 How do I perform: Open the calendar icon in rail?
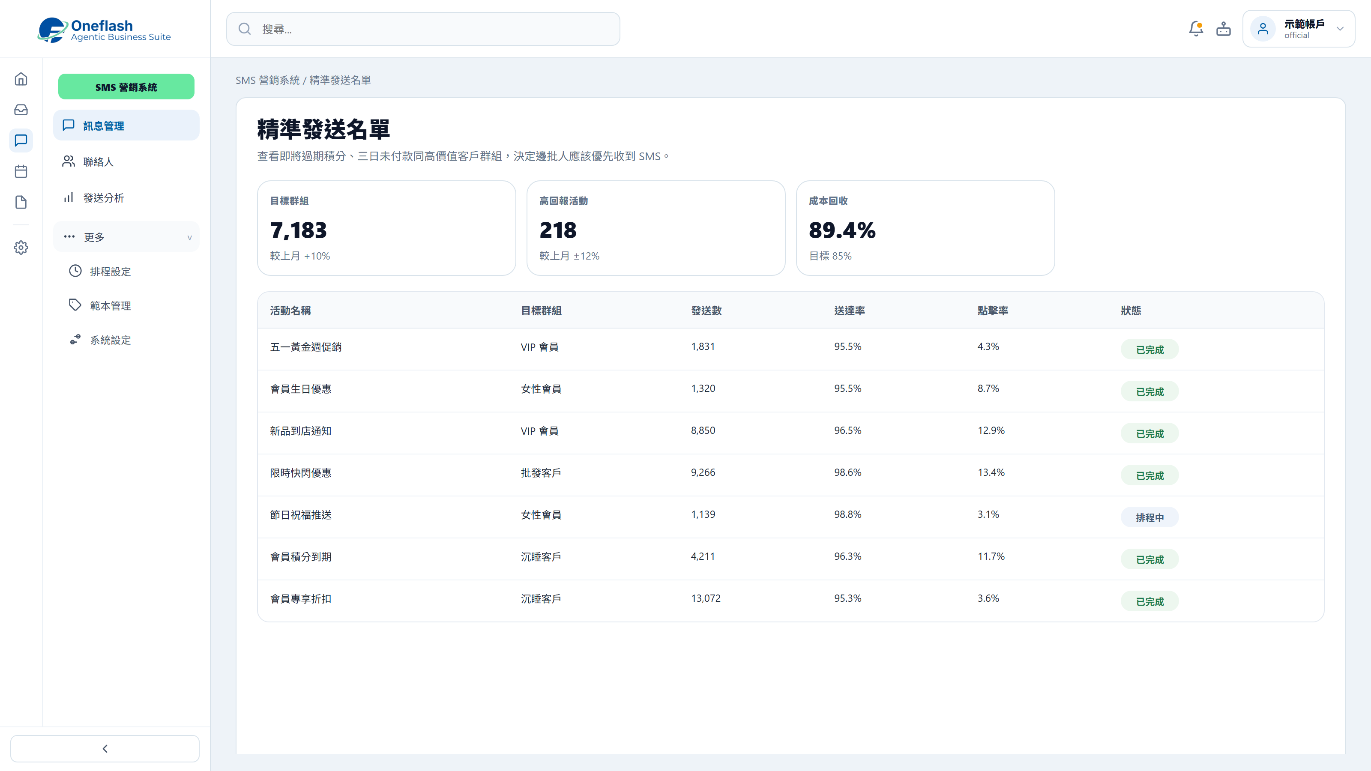click(21, 171)
